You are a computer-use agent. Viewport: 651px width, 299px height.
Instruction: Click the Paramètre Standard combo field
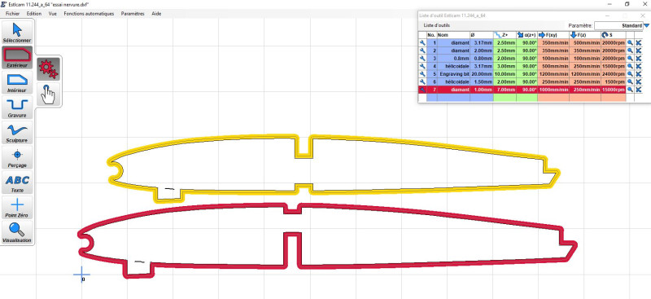[x=618, y=26]
